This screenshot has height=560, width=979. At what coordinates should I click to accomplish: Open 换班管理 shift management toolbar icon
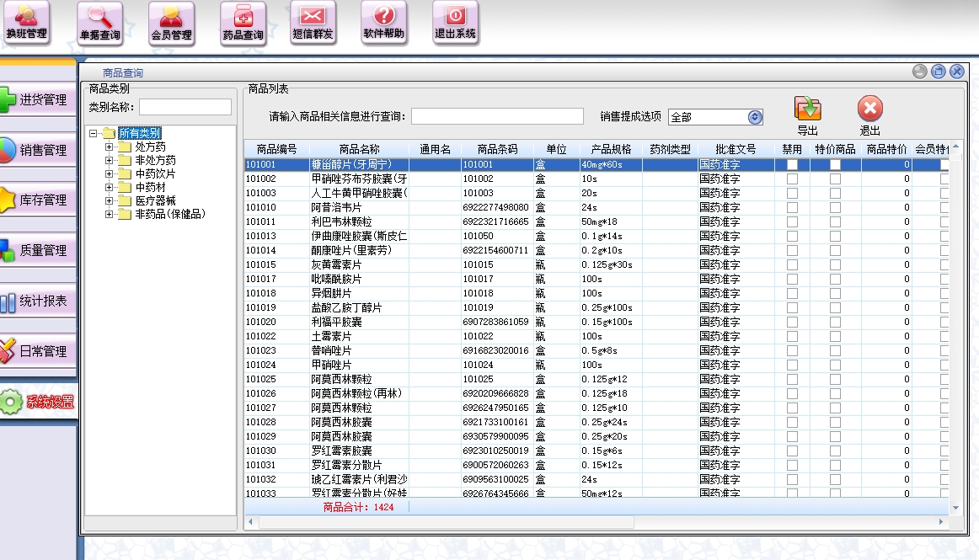[26, 23]
